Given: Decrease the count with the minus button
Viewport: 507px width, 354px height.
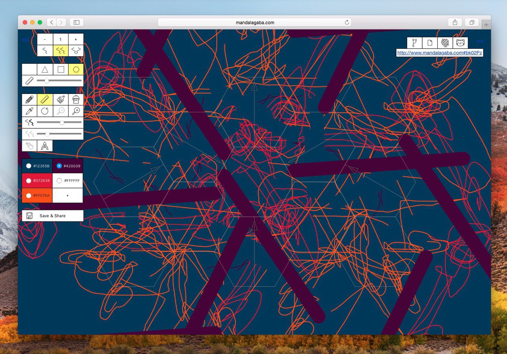Looking at the screenshot, I should tap(45, 39).
